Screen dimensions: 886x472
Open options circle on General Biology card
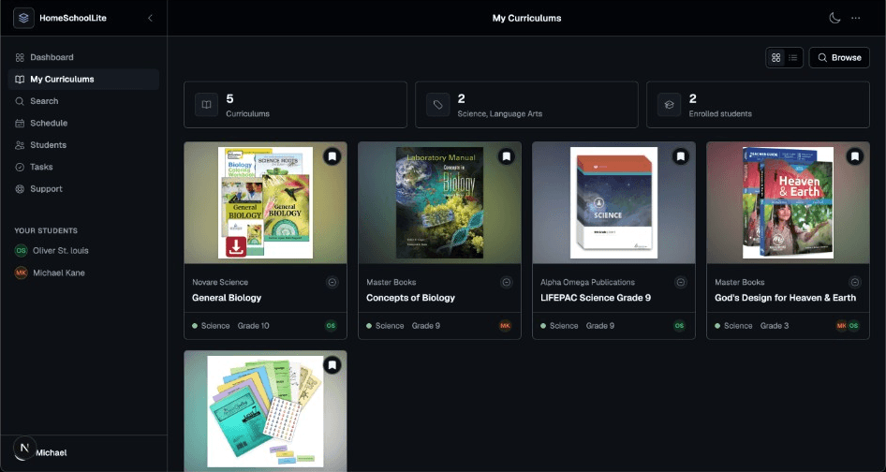(x=332, y=282)
